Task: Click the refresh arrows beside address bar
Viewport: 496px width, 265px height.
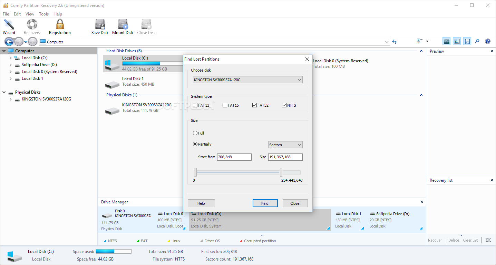Action: click(x=395, y=42)
